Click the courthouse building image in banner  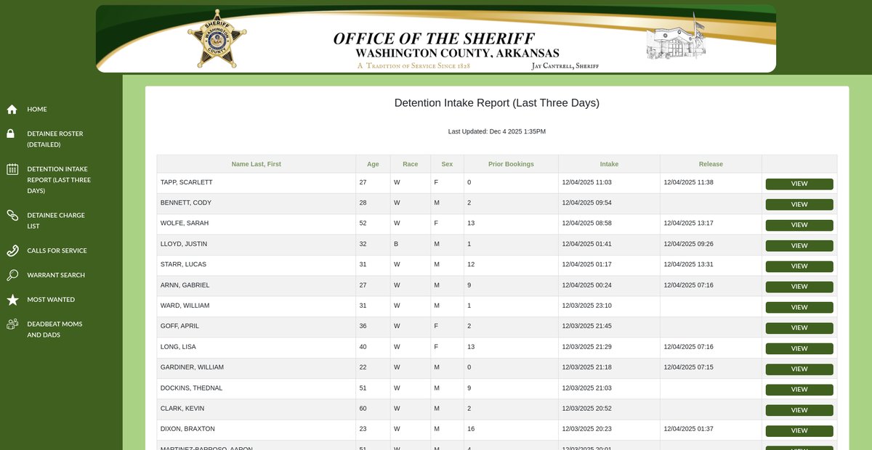click(x=676, y=40)
